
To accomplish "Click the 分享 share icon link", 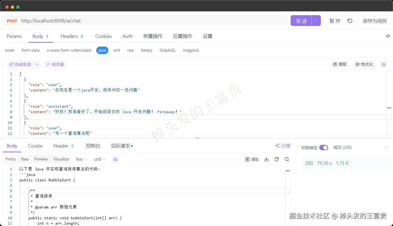I will pos(283,146).
